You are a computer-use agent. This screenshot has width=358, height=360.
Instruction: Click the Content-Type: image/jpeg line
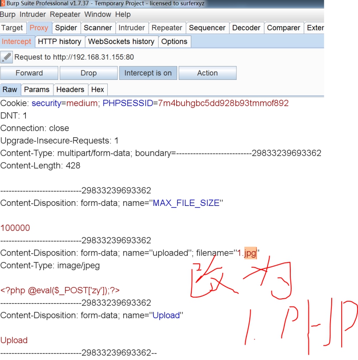50,265
